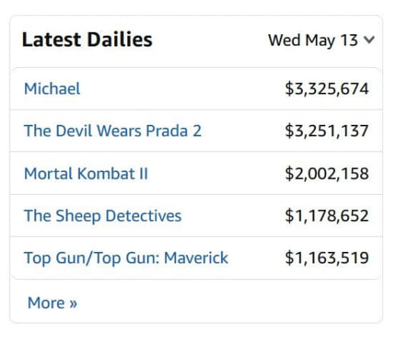Viewport: 396px width, 344px height.
Task: Click the More » link
Action: (53, 303)
